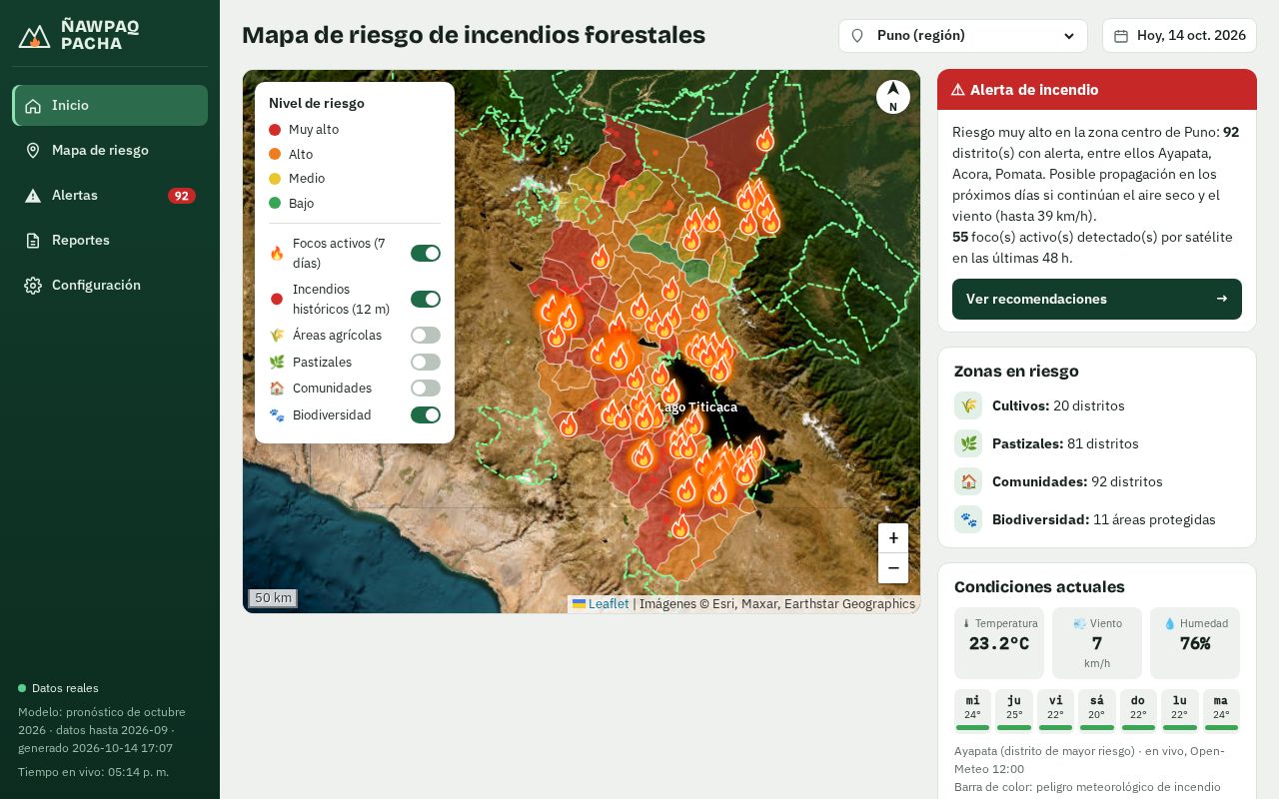Image resolution: width=1279 pixels, height=799 pixels.
Task: Open Mapa de riesgo section
Action: coord(110,151)
